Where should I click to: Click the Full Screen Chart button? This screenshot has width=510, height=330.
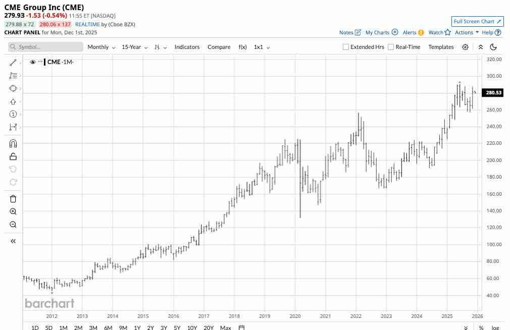[x=477, y=21]
